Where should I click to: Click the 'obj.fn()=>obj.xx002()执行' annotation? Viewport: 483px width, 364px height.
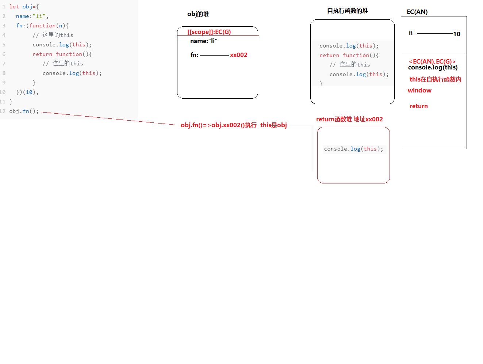pyautogui.click(x=219, y=125)
